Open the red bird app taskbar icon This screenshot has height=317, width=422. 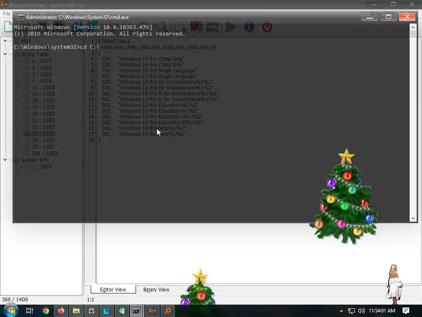(x=91, y=311)
